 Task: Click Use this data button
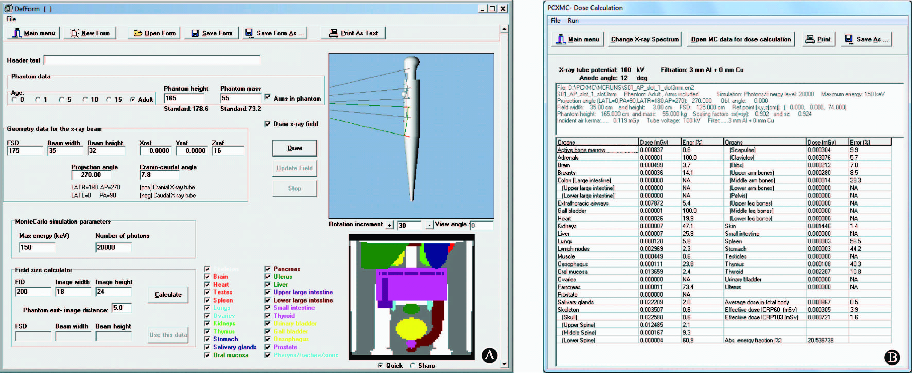pos(168,335)
